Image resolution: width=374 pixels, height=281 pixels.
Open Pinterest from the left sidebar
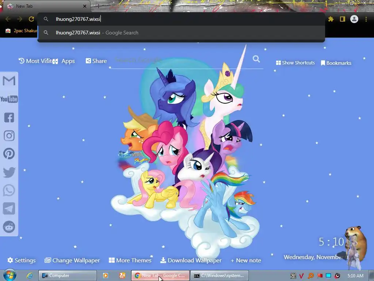point(9,154)
